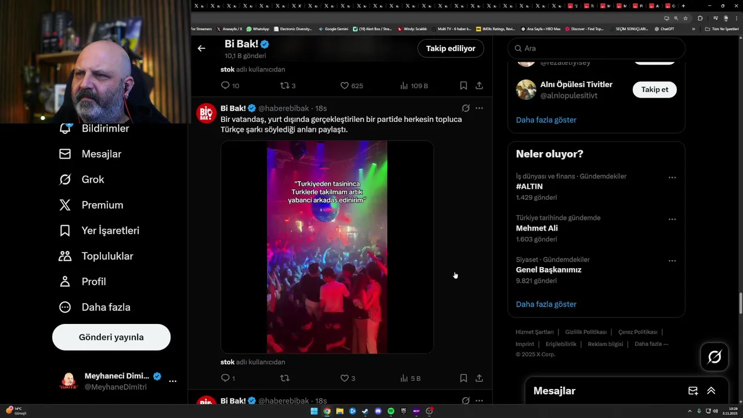Share the post with 5 B views
Image resolution: width=743 pixels, height=418 pixels.
479,378
